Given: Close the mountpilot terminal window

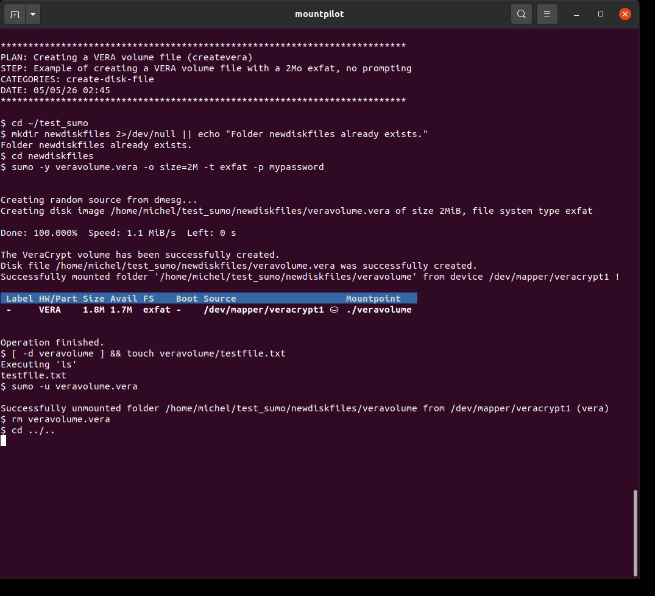Looking at the screenshot, I should [625, 14].
